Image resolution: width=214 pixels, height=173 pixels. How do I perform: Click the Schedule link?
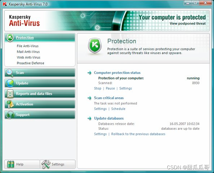[x=118, y=109]
